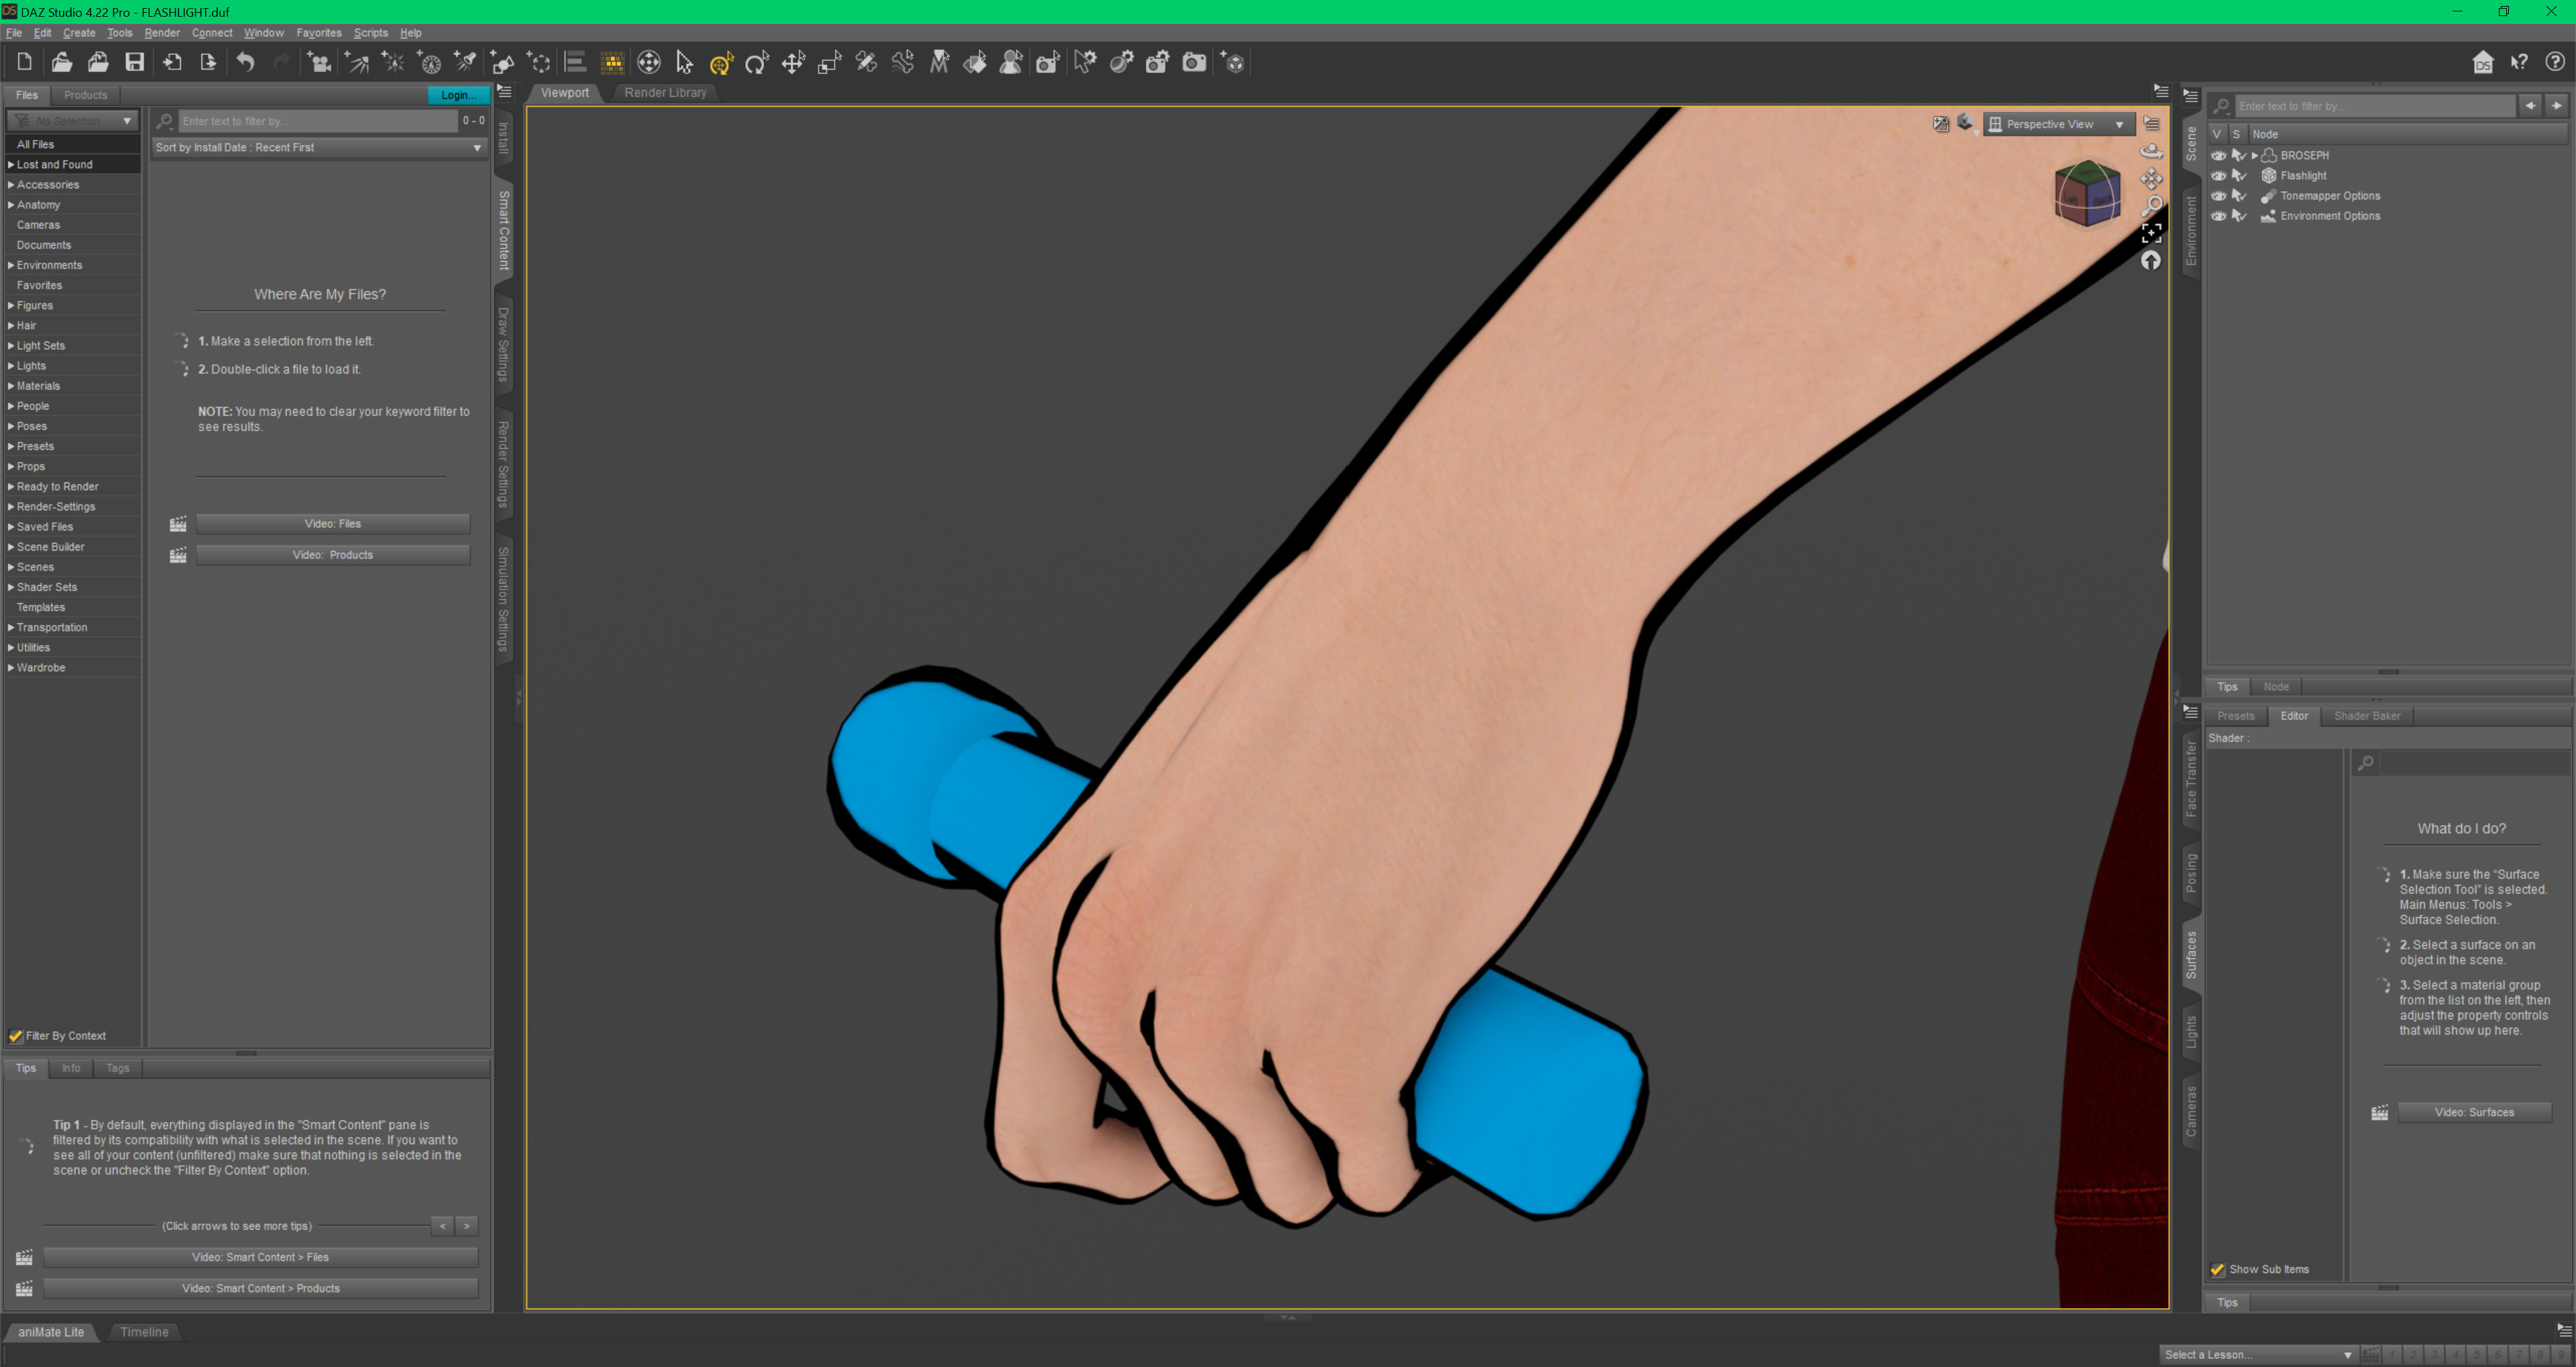Screen dimensions: 2576x1367
Task: Click the Render camera icon
Action: tap(1194, 62)
